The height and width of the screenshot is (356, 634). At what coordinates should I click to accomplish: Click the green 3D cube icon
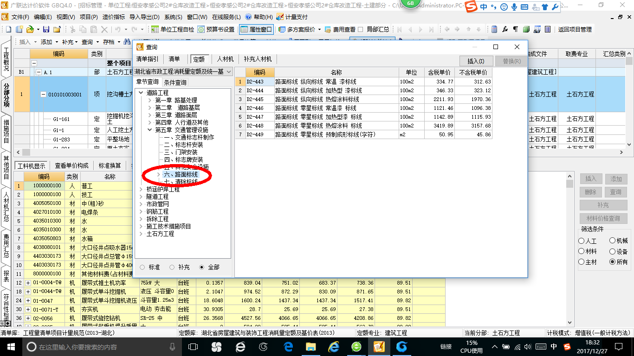(526, 29)
